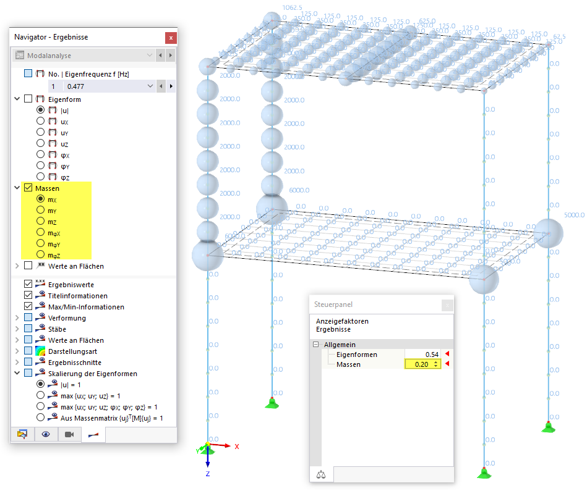The width and height of the screenshot is (587, 491).
Task: Toggle Ergebniswerte checkbox
Action: pyautogui.click(x=28, y=284)
